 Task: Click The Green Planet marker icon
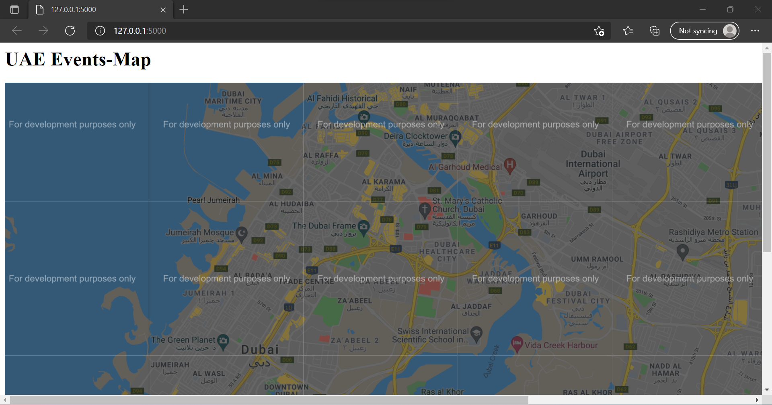223,342
